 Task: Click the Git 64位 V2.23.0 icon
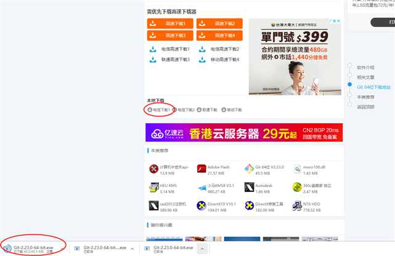249,169
